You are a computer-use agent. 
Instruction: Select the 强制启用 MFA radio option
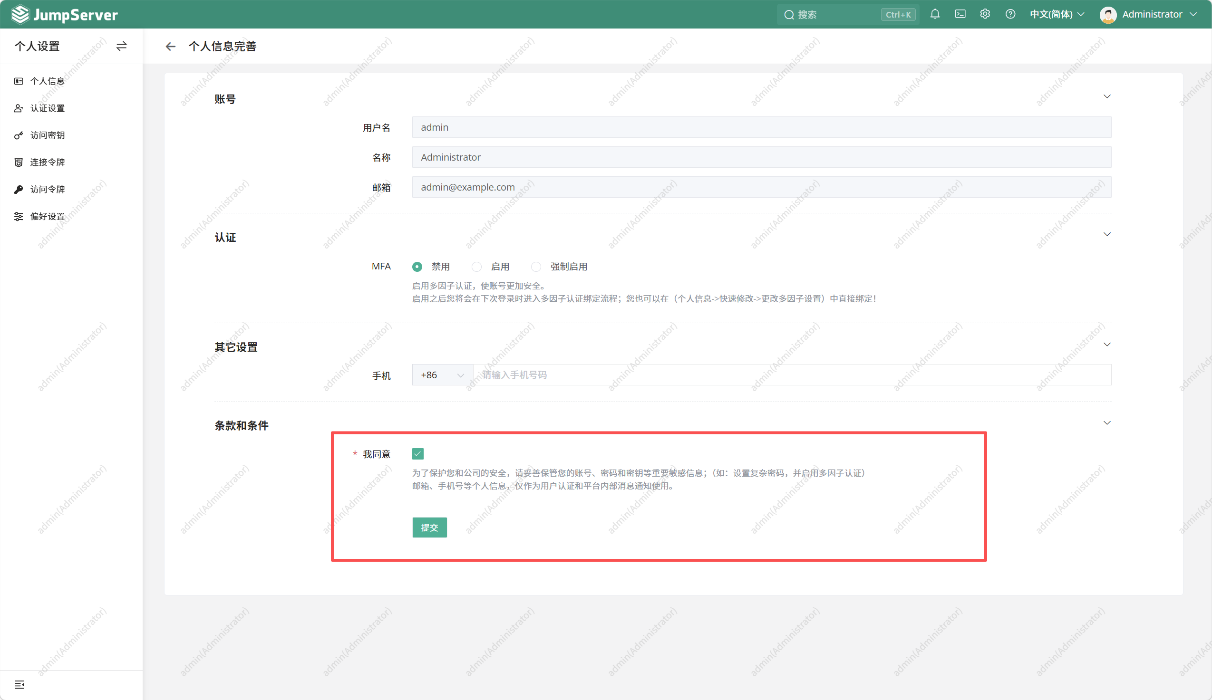tap(536, 267)
